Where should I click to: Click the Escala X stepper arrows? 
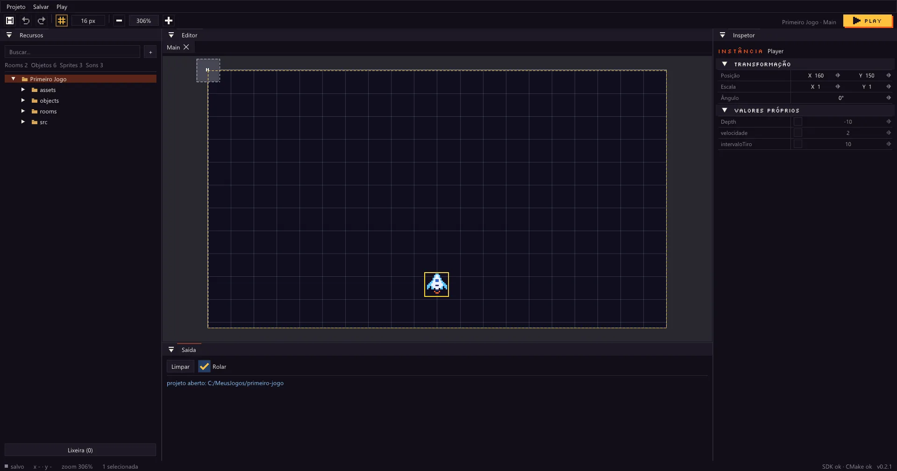[838, 86]
